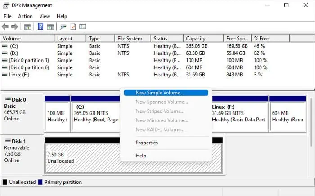Select the 100 MB partition block on Disk 0
Viewport: 315px width, 196px height.
[57, 114]
